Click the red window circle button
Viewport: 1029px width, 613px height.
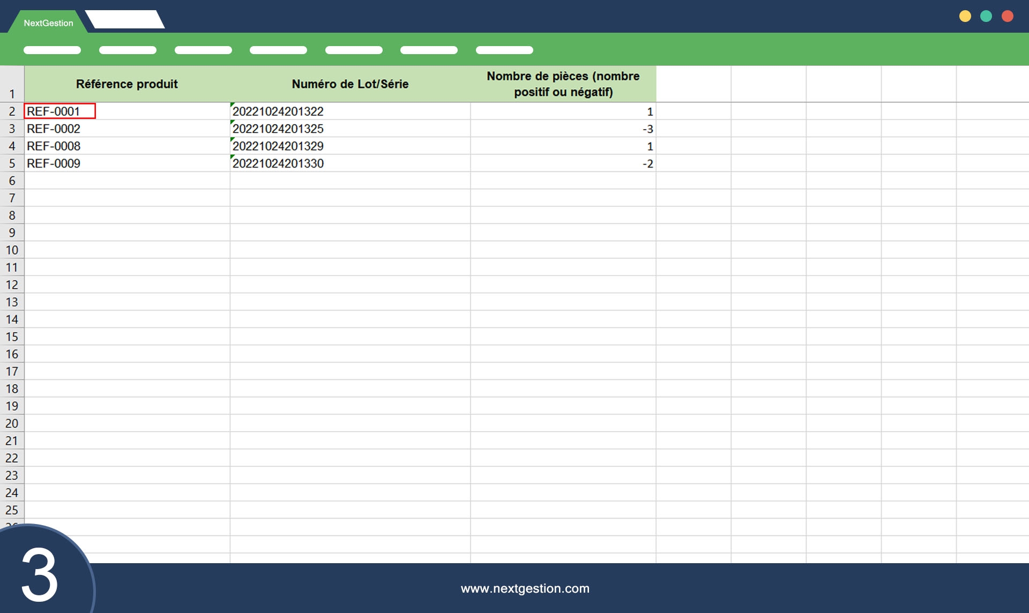pos(1008,16)
